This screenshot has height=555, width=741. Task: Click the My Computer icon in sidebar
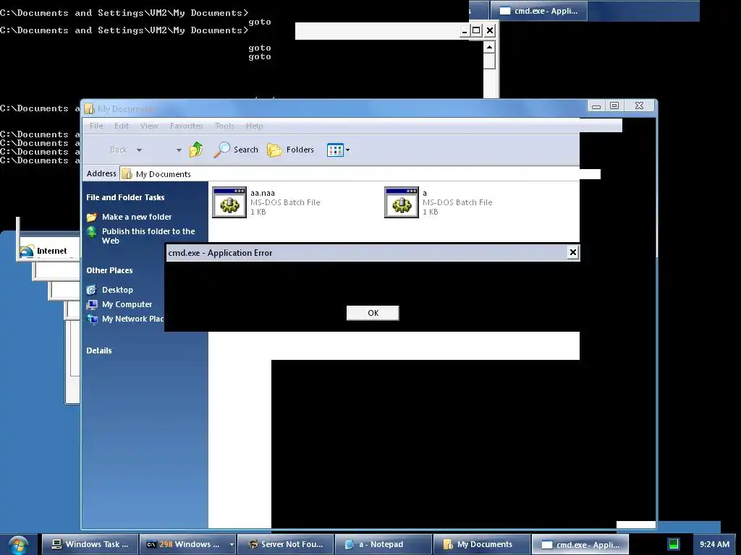pyautogui.click(x=92, y=304)
